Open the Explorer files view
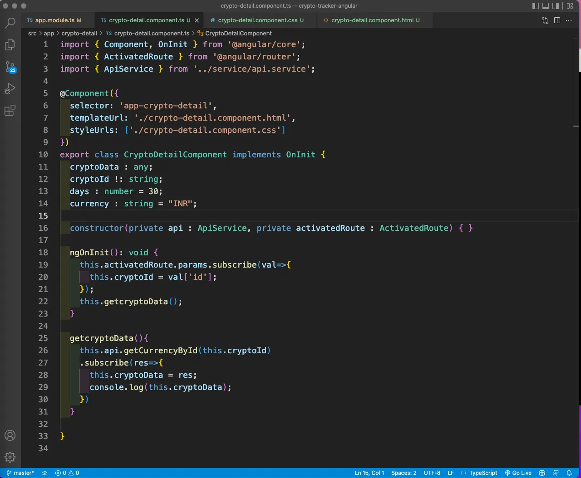The height and width of the screenshot is (478, 581). click(10, 44)
